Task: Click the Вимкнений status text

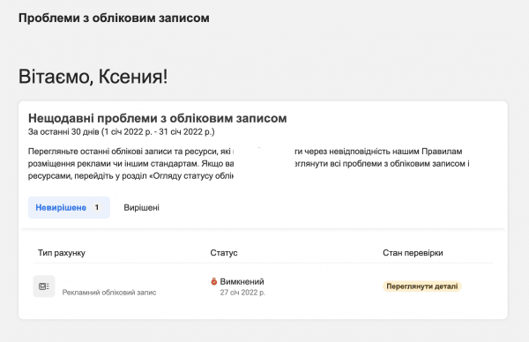Action: 242,281
